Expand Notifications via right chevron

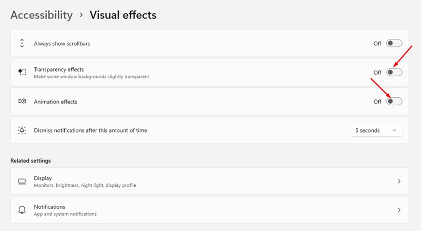[399, 210]
